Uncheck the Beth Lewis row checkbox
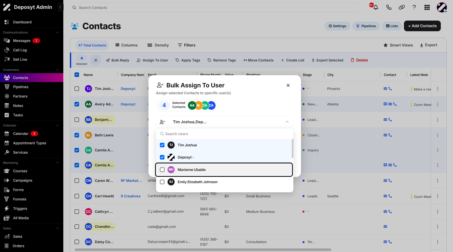The height and width of the screenshot is (252, 453). [77, 135]
